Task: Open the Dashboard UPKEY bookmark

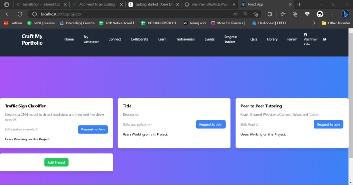Action: click(269, 23)
